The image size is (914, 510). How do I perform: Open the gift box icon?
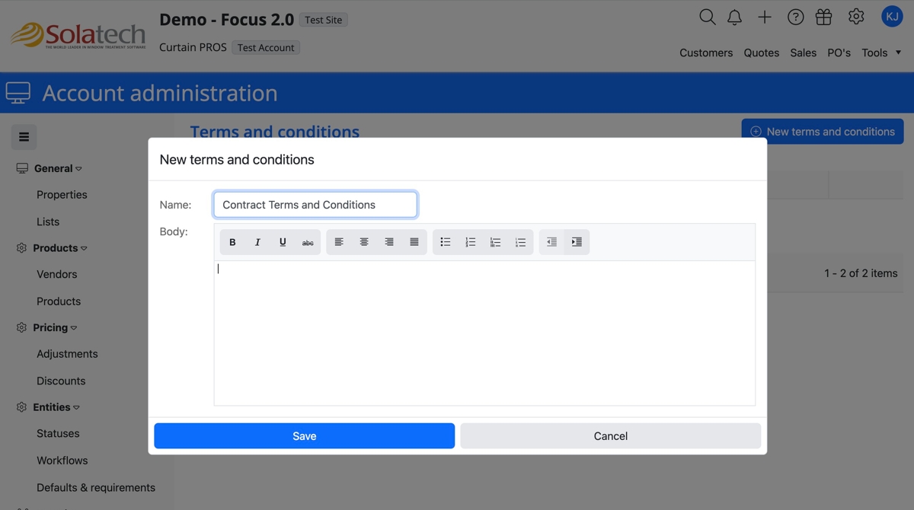point(823,17)
